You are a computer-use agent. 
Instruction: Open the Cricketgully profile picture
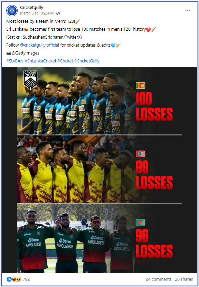click(x=12, y=10)
